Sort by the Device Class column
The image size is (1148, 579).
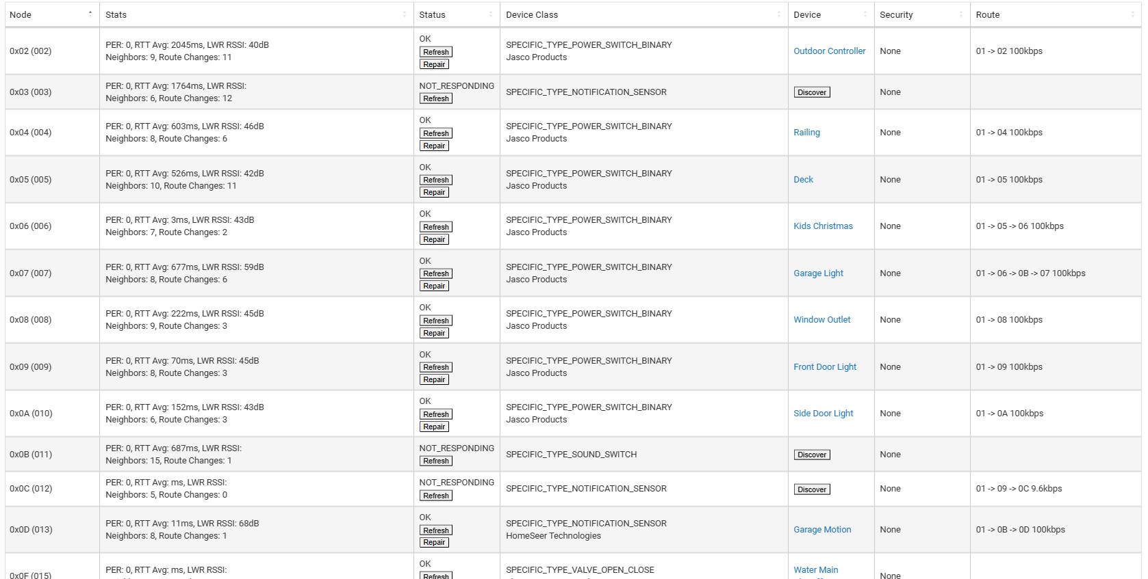[x=780, y=14]
